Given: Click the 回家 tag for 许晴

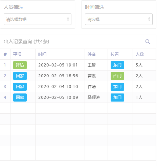Looking at the screenshot, I should (20, 87).
